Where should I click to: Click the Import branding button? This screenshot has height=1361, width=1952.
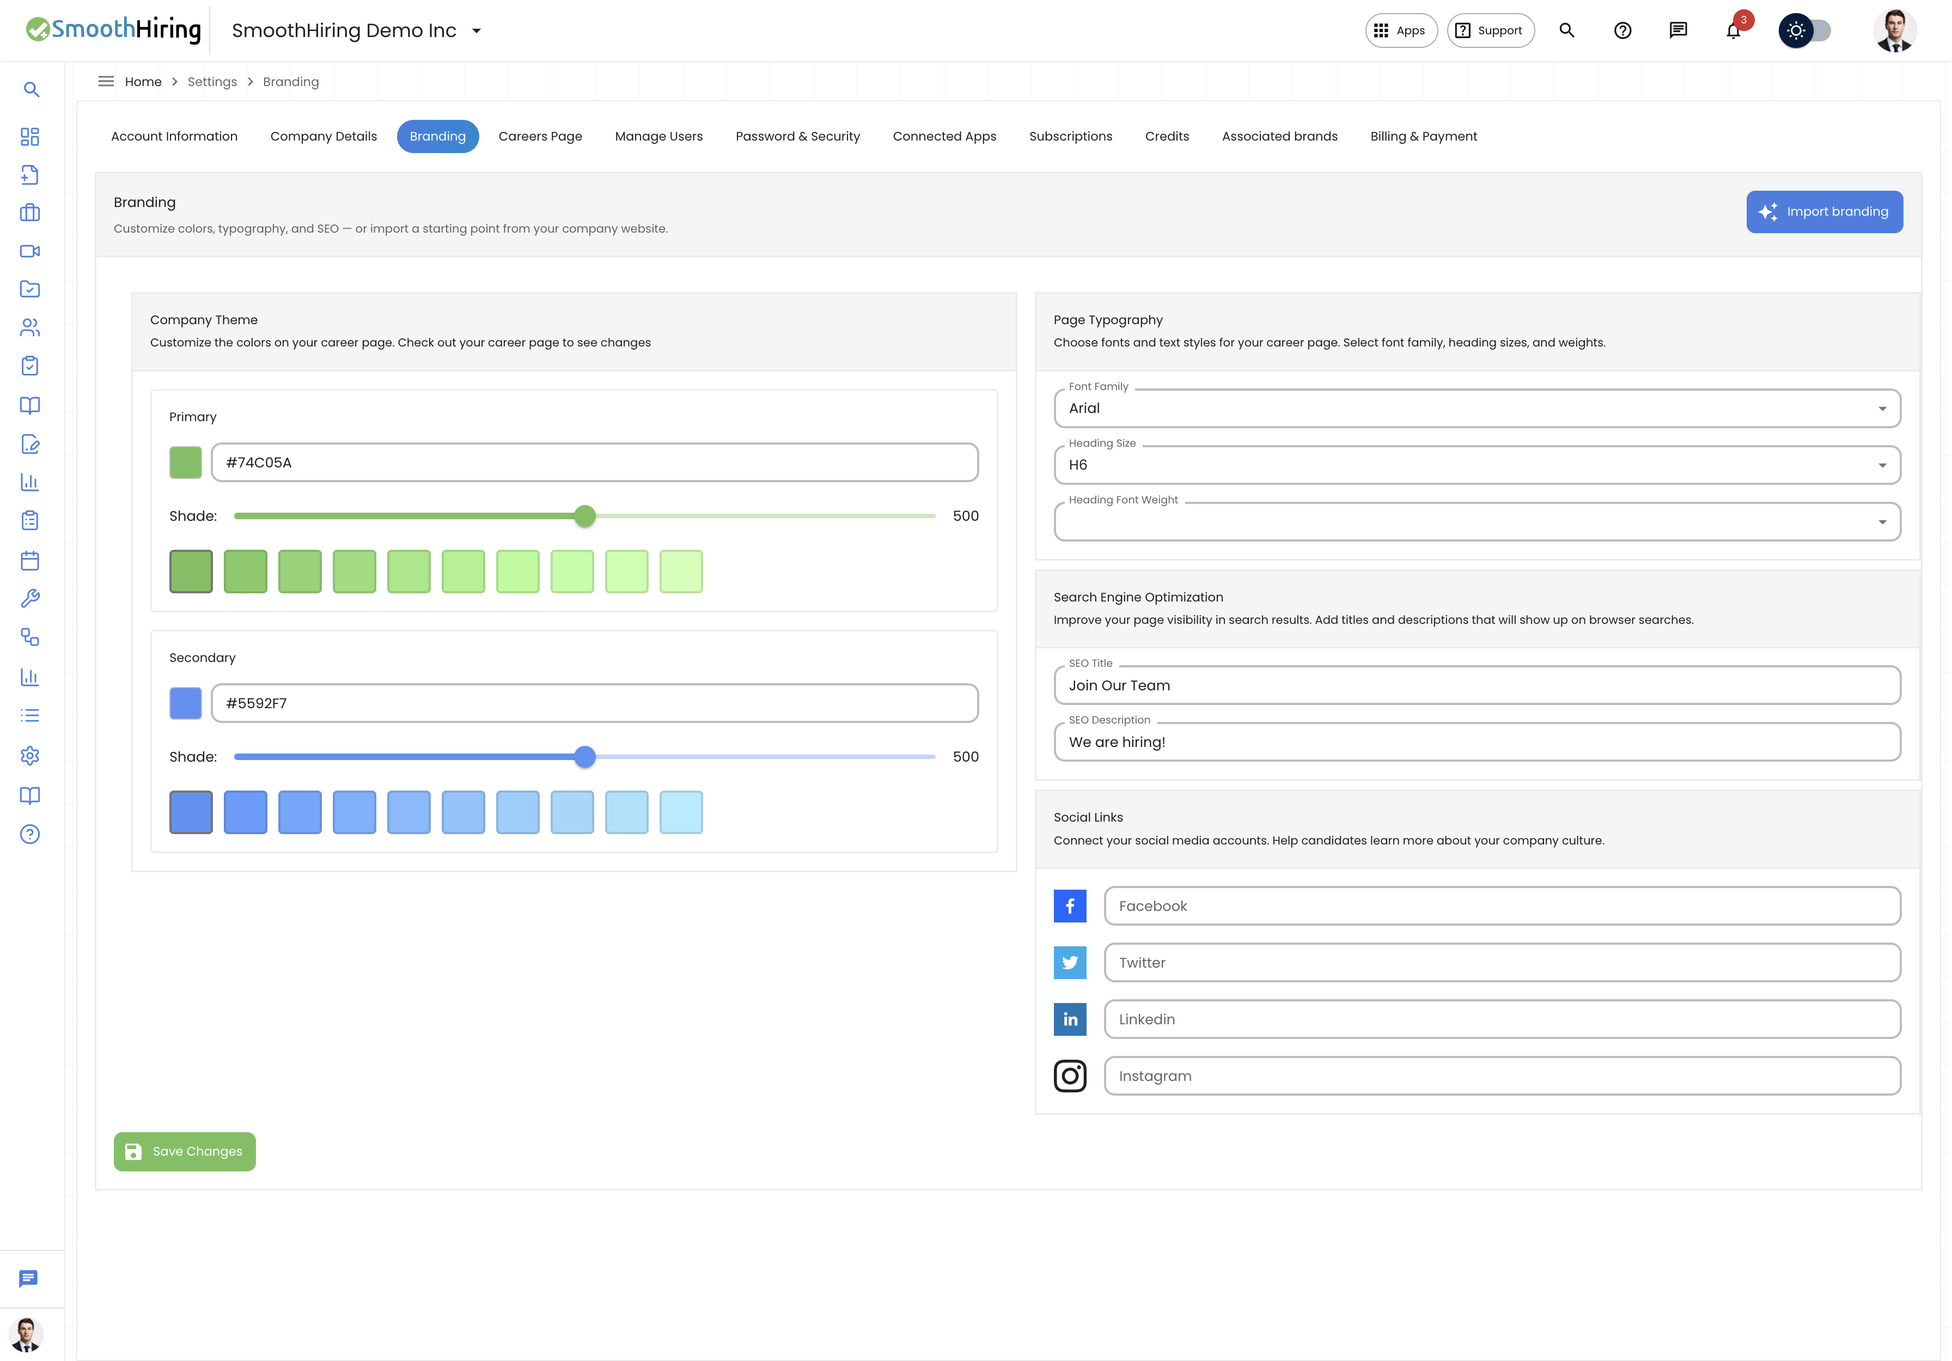click(x=1825, y=212)
